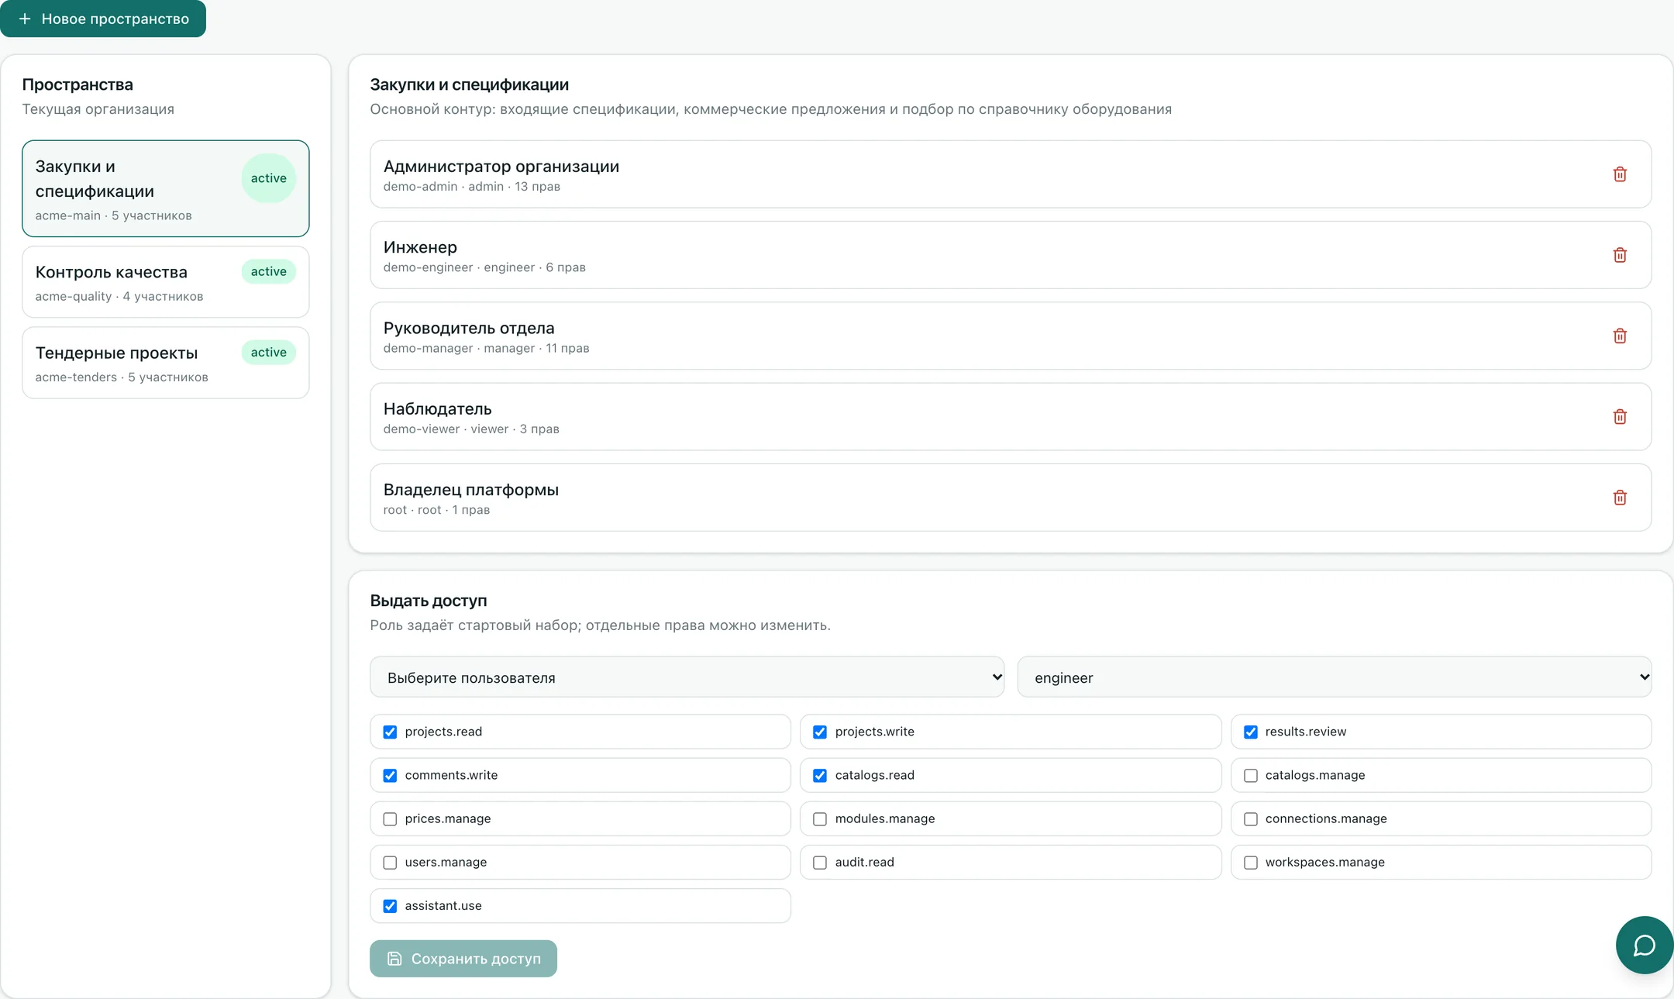Delete the Администратор организации member via trash icon

1620,174
